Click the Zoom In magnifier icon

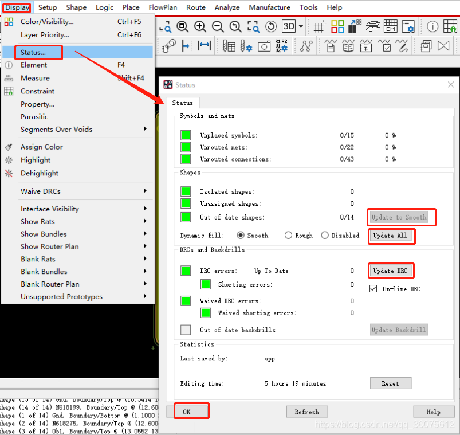pos(200,27)
